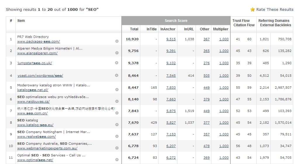Click gear icon for katalogseo.net.pl row
Screen dimensions: 302x164
pos(117,90)
